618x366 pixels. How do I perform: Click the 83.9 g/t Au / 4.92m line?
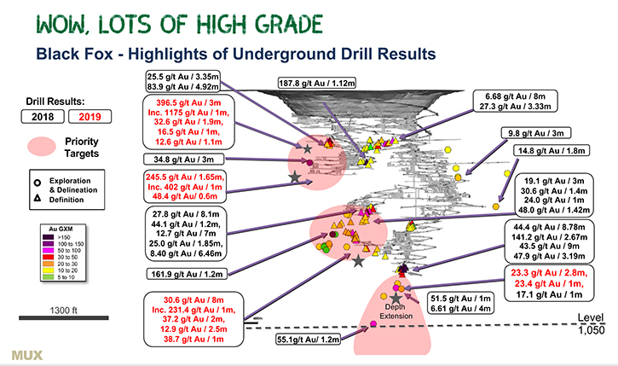(182, 87)
